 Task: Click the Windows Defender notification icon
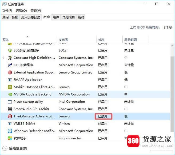10,131
